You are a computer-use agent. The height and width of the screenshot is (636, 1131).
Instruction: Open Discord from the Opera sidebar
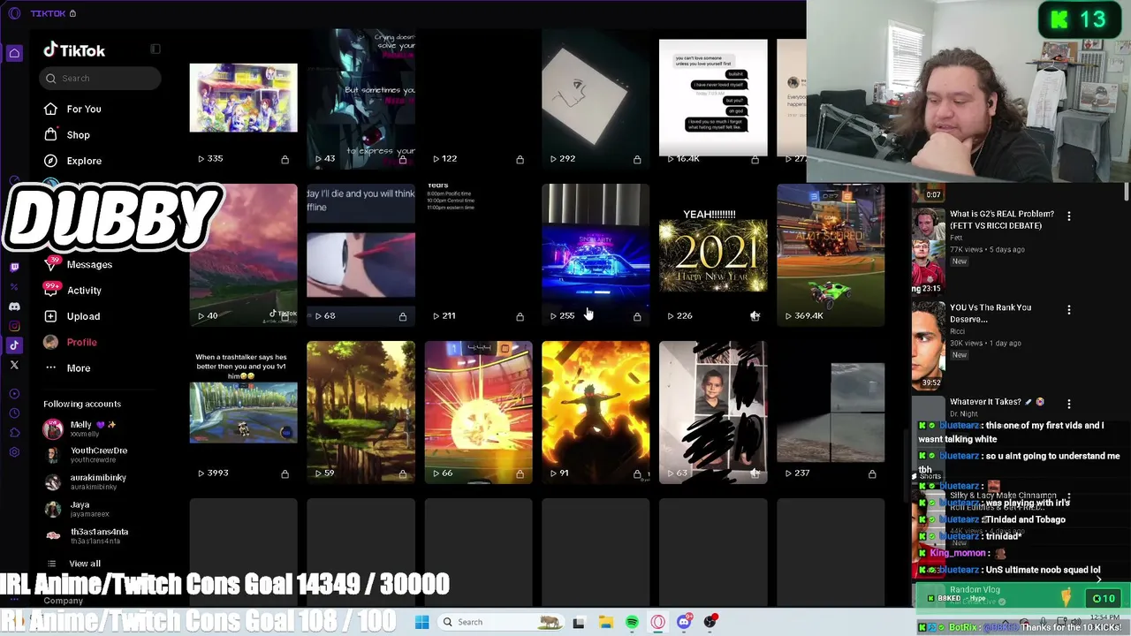coord(14,307)
